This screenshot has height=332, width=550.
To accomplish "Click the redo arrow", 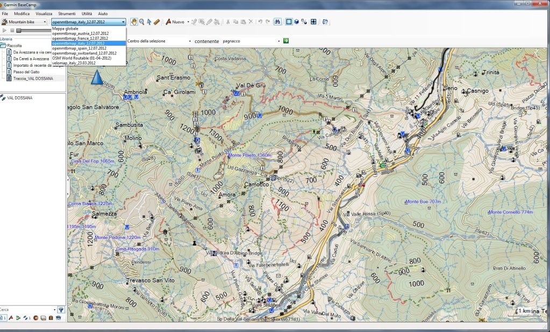I will tap(268, 22).
